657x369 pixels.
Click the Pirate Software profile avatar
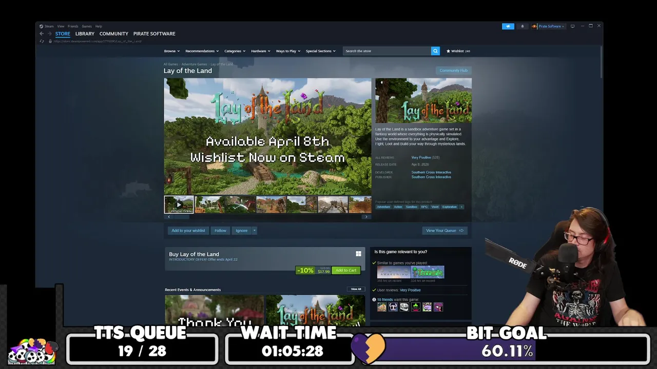(534, 26)
